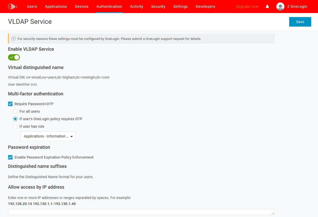Open the notifications bell
The height and width of the screenshot is (217, 318).
267,7
